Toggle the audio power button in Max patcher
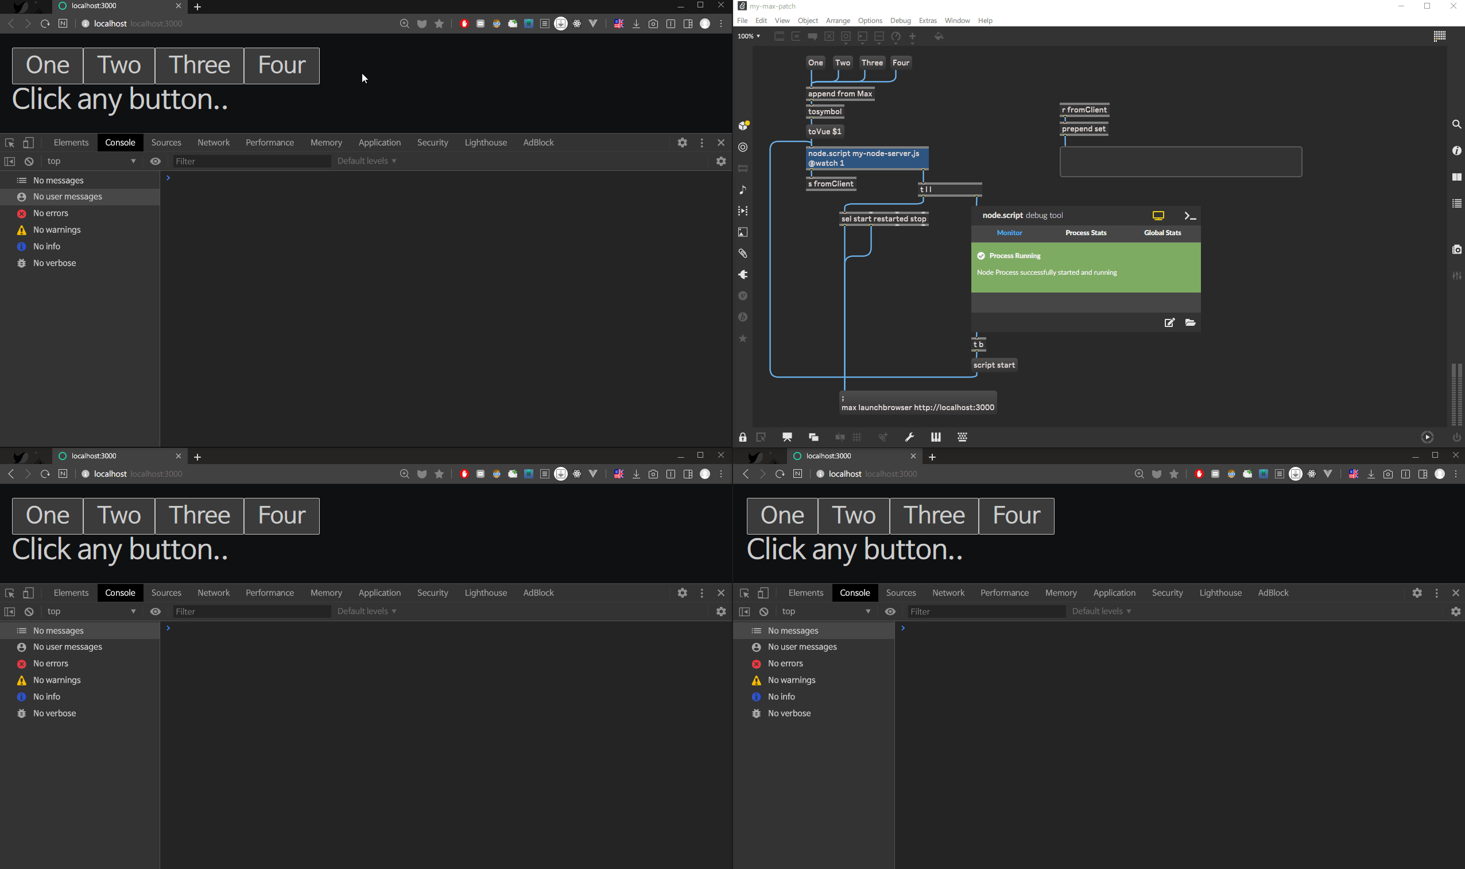 coord(1456,438)
